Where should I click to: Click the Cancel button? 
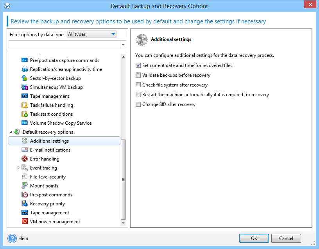(x=286, y=238)
